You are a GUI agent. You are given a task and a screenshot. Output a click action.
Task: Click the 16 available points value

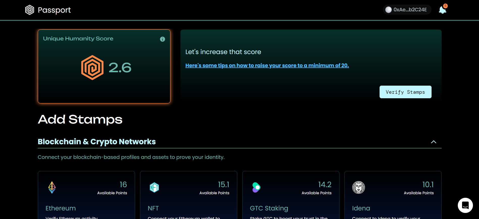click(123, 185)
